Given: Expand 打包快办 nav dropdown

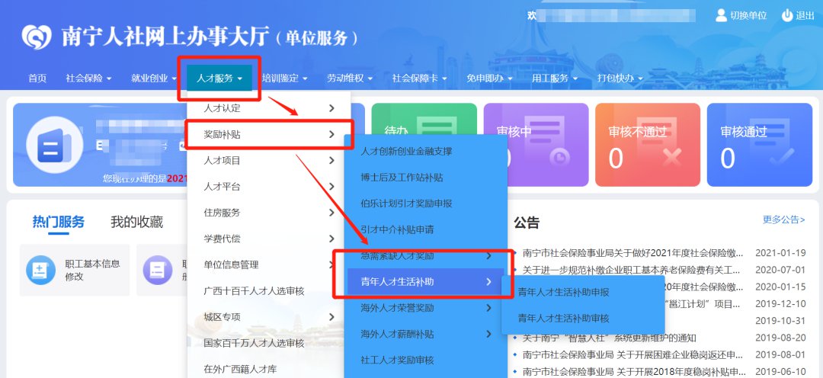Looking at the screenshot, I should coord(620,78).
